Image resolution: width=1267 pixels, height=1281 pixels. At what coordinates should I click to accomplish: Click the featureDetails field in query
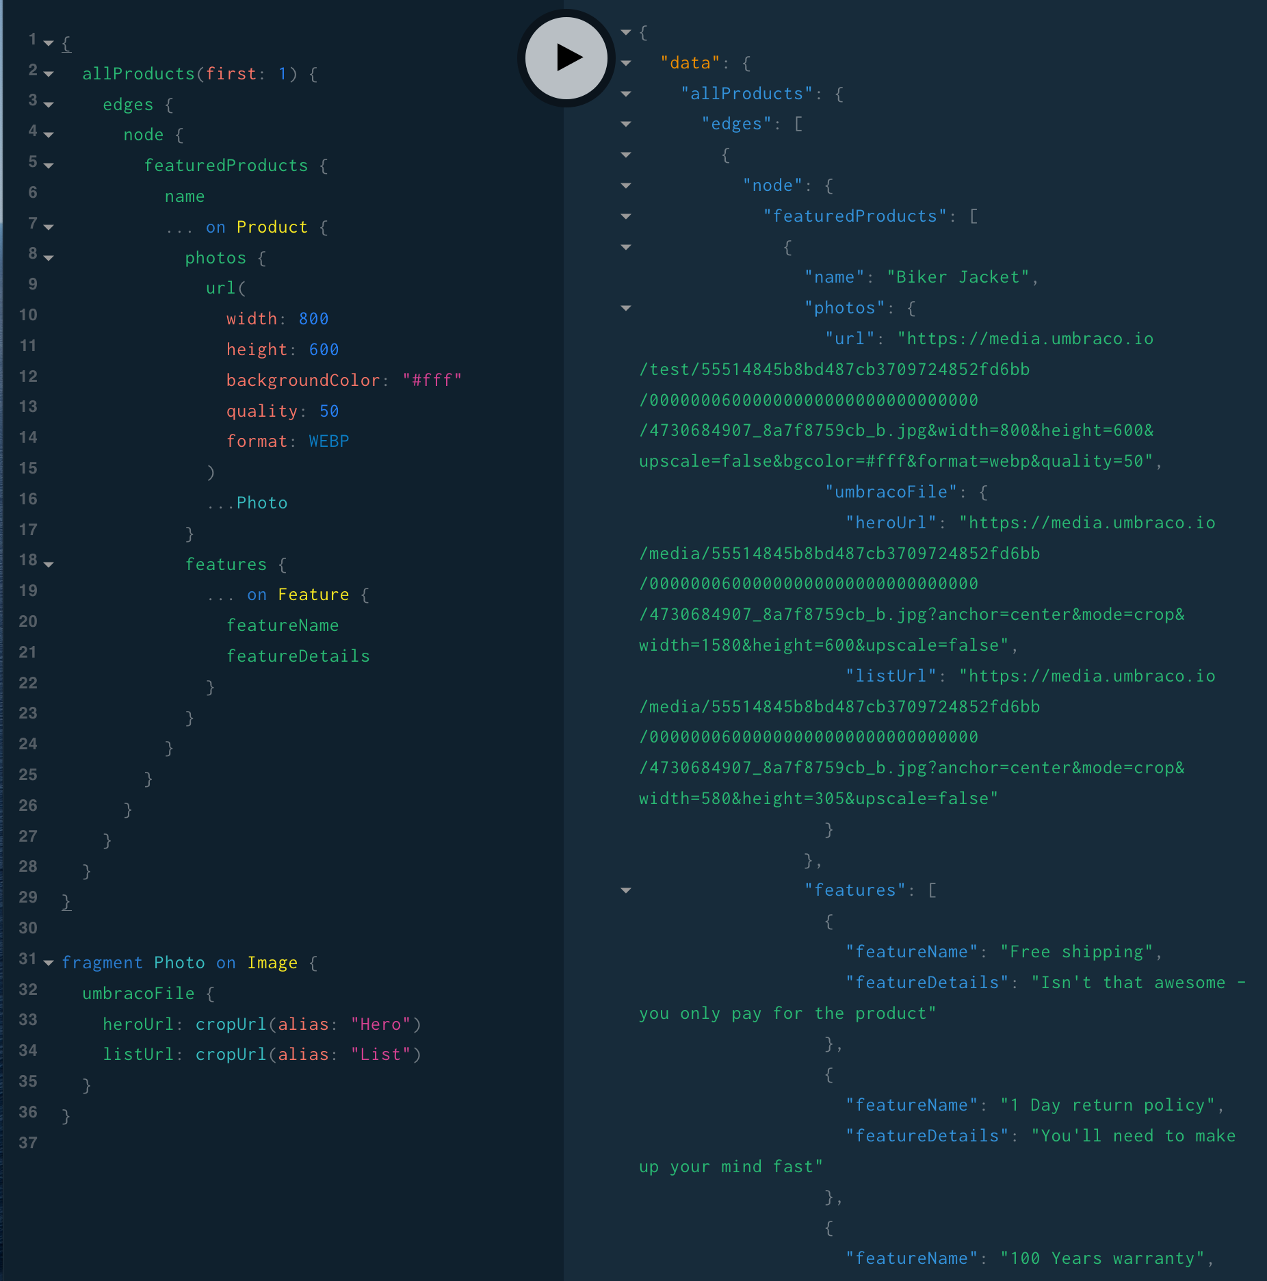click(x=298, y=656)
